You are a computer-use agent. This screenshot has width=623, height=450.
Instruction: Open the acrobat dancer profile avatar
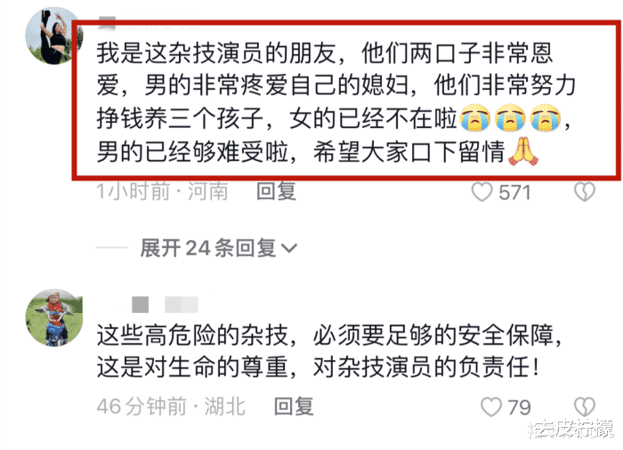pos(53,36)
